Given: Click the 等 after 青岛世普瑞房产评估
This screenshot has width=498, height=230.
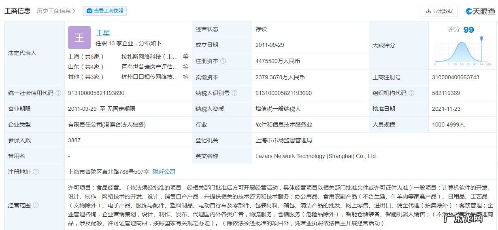Looking at the screenshot, I should (185, 67).
